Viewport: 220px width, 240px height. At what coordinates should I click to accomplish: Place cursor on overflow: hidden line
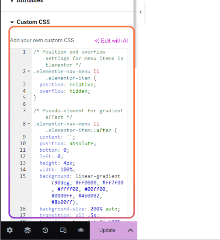point(64,91)
